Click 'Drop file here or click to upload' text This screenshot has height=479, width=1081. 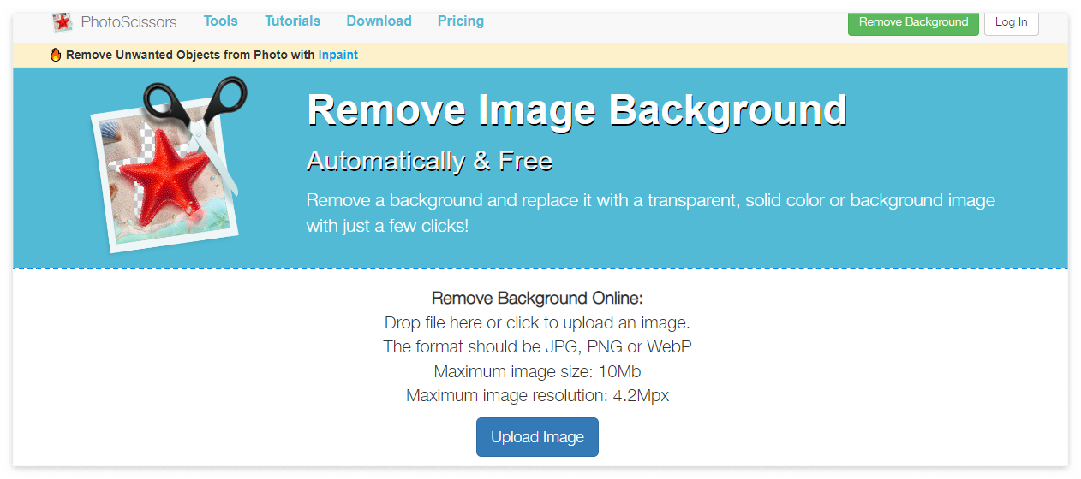pyautogui.click(x=537, y=322)
